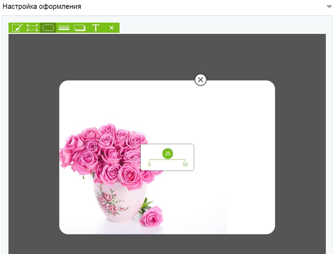
Task: Toggle the rounded corners tool
Action: tap(48, 28)
